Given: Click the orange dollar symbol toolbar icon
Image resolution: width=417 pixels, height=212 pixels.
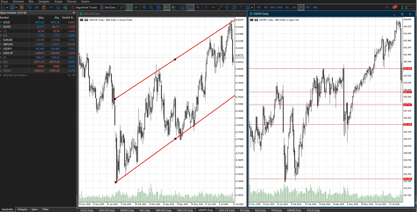Looking at the screenshot, I should pyautogui.click(x=22, y=7).
